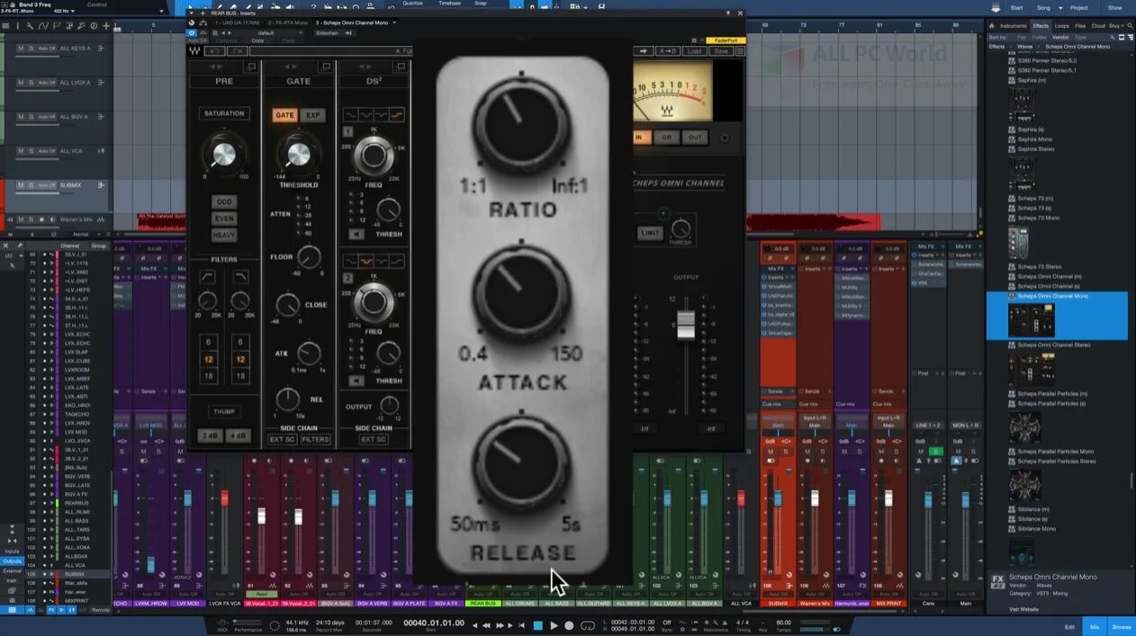Switch to the Effects tab in the browser
The height and width of the screenshot is (636, 1136).
[x=1041, y=25]
